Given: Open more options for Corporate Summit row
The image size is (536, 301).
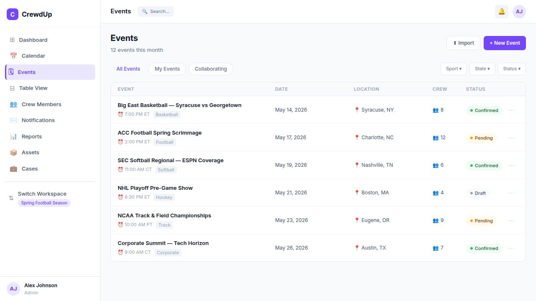Looking at the screenshot, I should pos(511,248).
